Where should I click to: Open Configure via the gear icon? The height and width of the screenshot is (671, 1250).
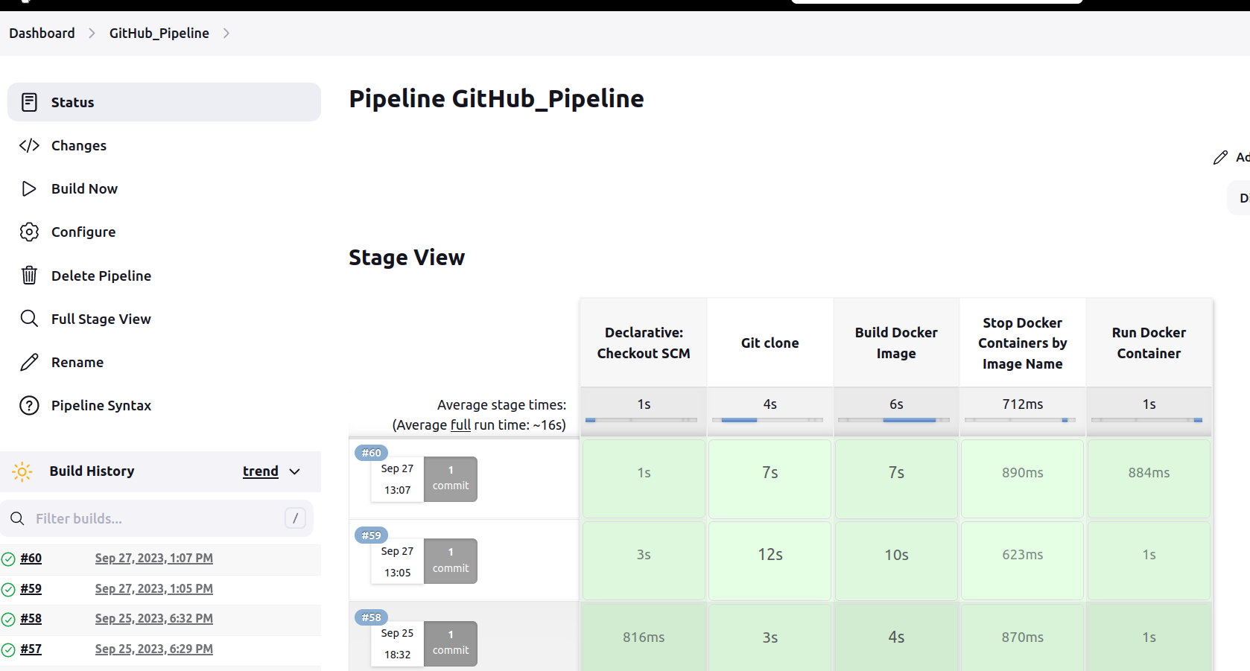click(29, 232)
